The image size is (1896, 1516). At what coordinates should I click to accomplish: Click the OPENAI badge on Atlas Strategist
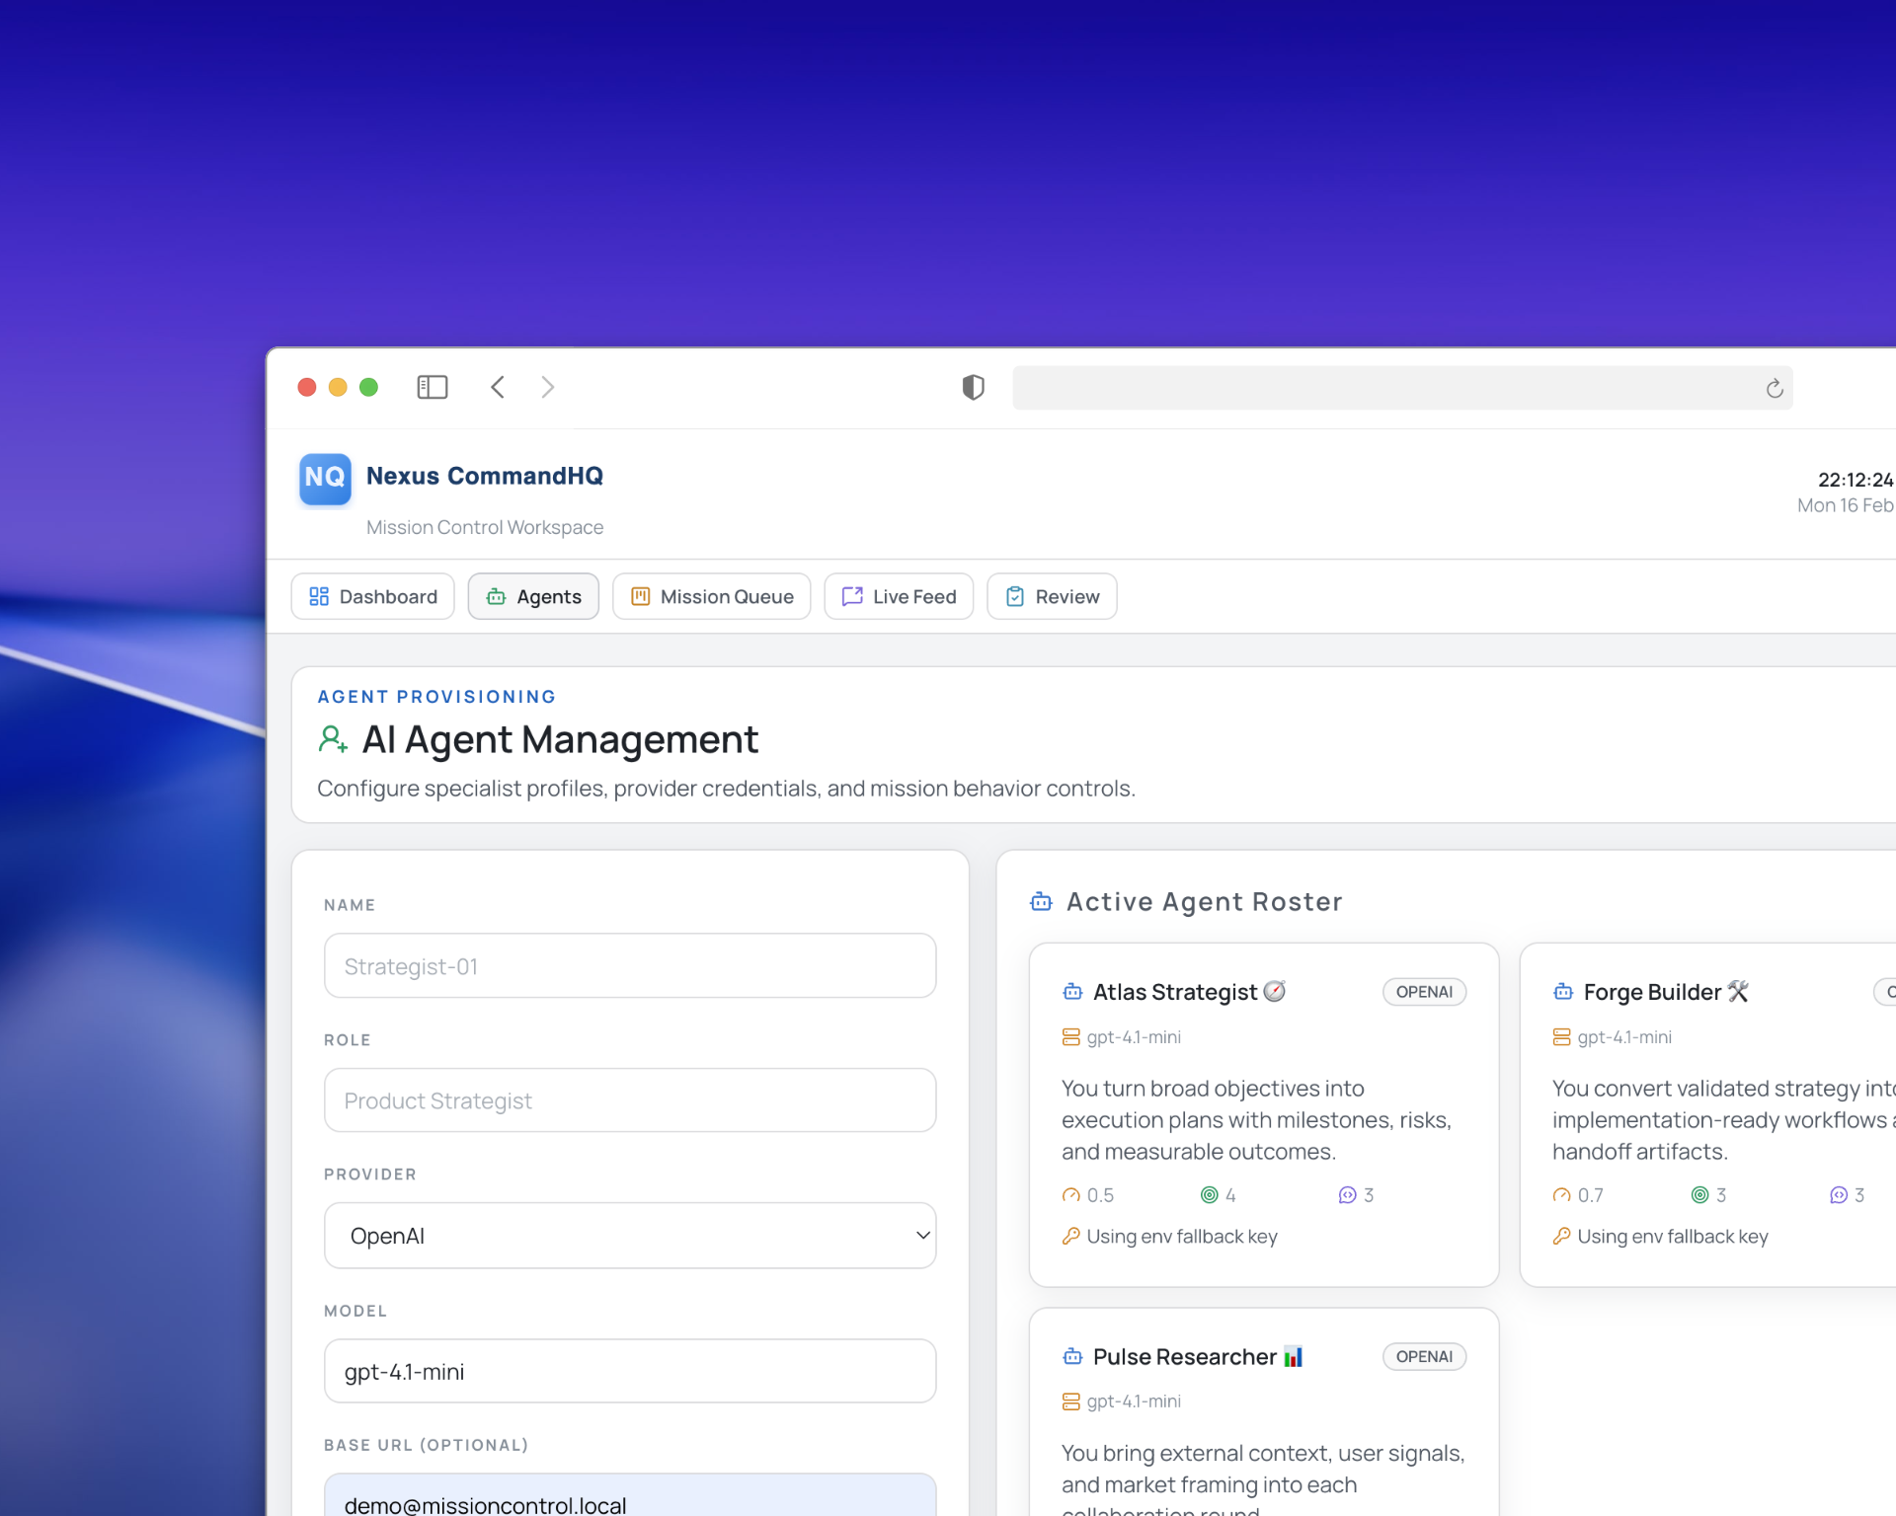(x=1424, y=991)
